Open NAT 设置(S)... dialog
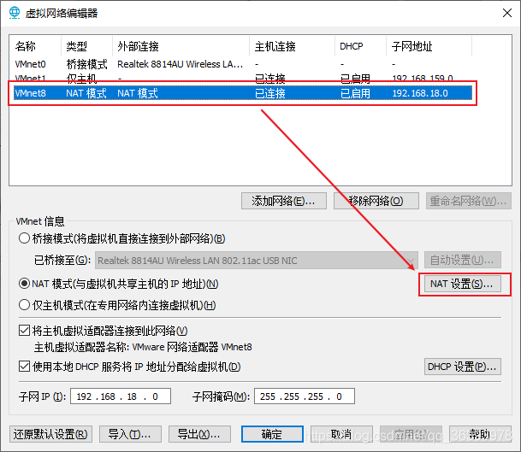Image resolution: width=521 pixels, height=452 pixels. coord(463,284)
